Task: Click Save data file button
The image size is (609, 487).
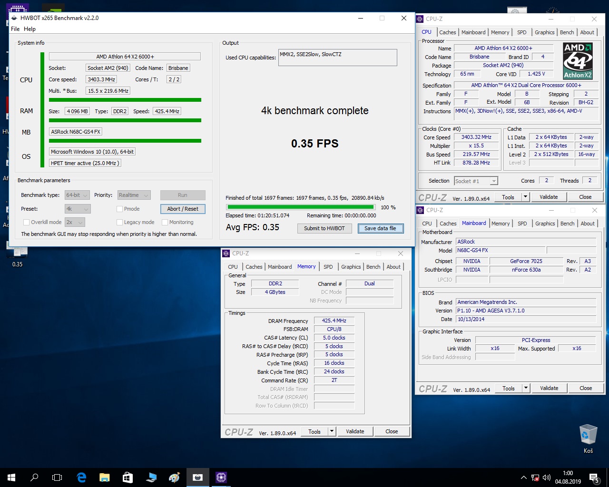Action: pos(380,228)
